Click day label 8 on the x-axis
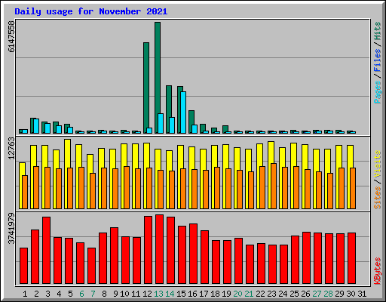 [104, 294]
